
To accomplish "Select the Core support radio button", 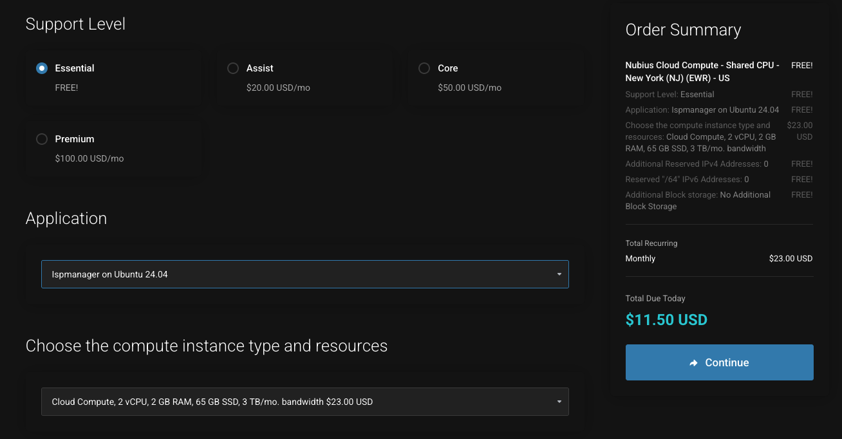I will pos(424,68).
